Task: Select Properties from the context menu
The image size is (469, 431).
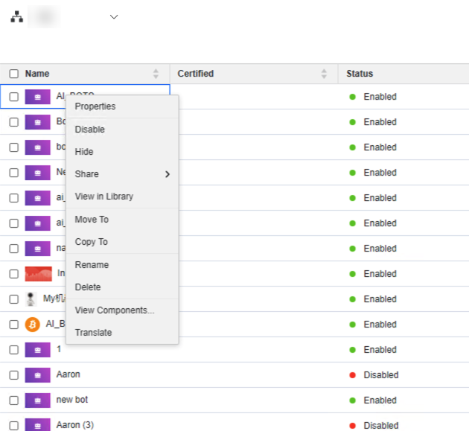Action: (95, 106)
